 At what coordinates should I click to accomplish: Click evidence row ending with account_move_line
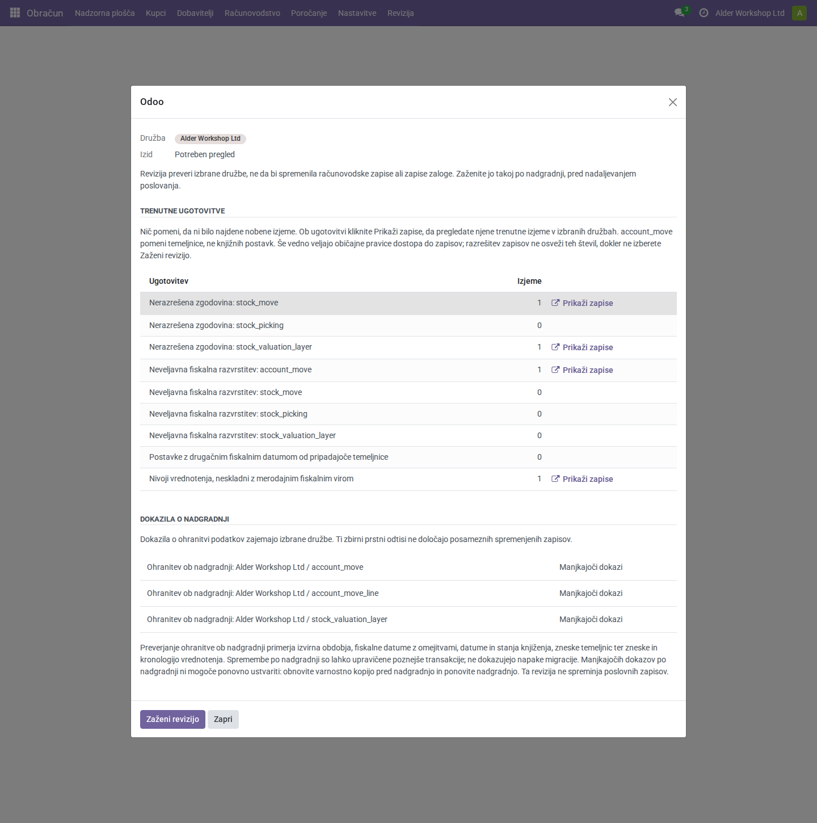[x=408, y=593]
